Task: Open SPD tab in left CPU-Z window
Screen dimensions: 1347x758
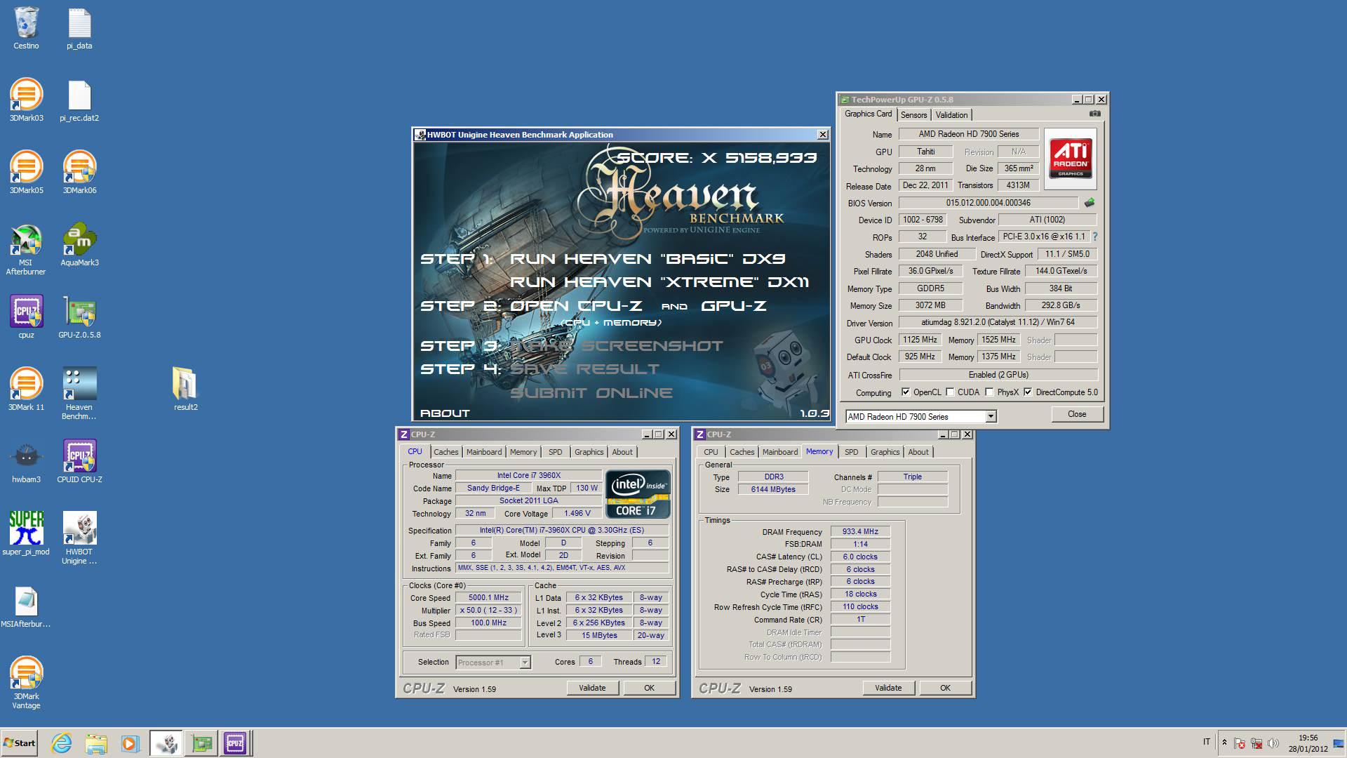Action: coord(555,452)
